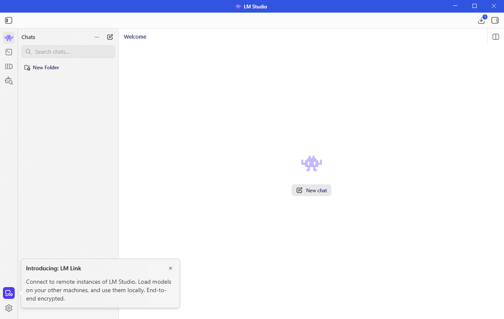
Task: Click the purple robot logo in center
Action: [312, 163]
